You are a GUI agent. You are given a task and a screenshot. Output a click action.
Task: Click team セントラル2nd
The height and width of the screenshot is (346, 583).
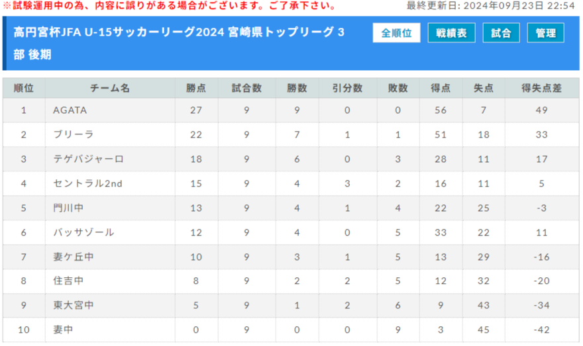87,183
